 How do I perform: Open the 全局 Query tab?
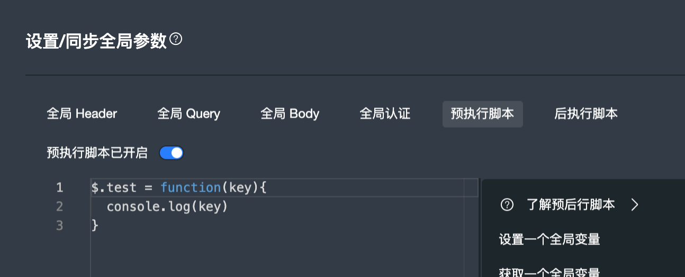[188, 114]
